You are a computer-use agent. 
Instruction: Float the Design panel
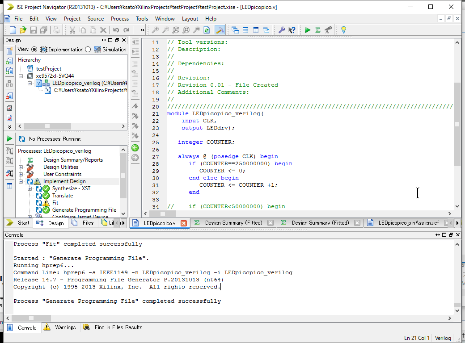click(117, 40)
